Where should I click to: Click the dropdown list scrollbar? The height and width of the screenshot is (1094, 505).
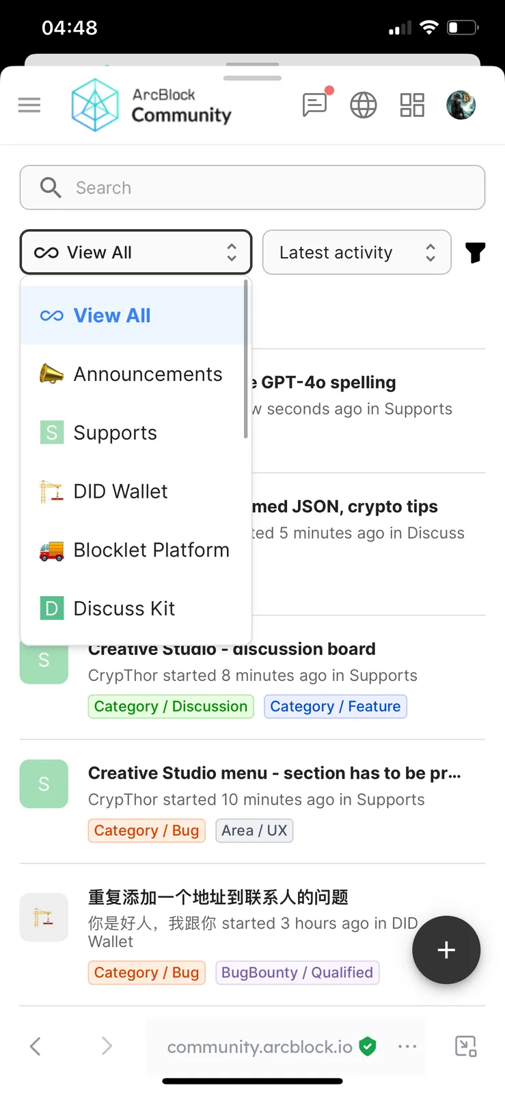pos(246,359)
